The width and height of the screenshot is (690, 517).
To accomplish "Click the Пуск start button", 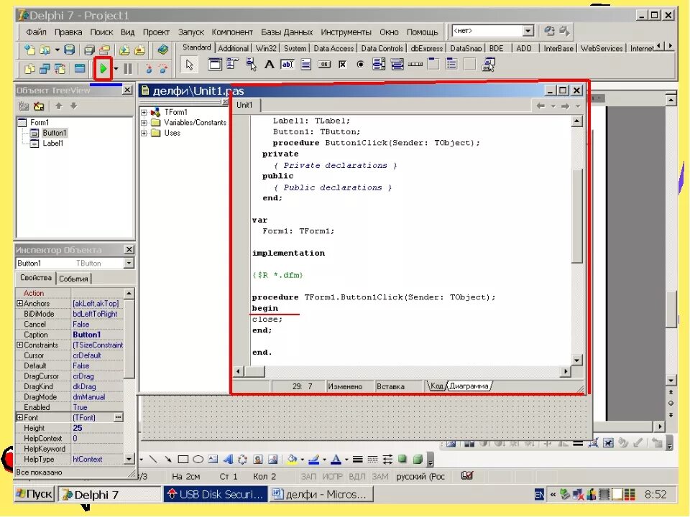I will [34, 494].
